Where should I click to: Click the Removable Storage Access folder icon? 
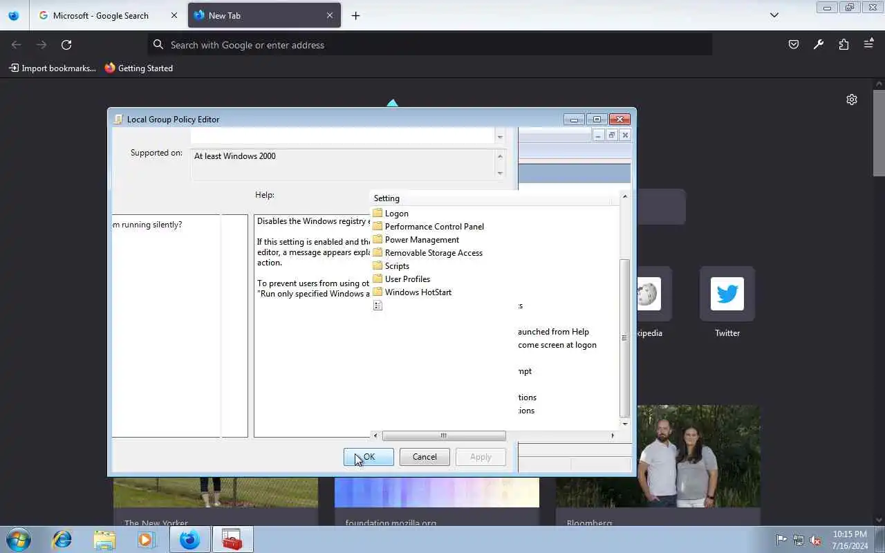[378, 252]
